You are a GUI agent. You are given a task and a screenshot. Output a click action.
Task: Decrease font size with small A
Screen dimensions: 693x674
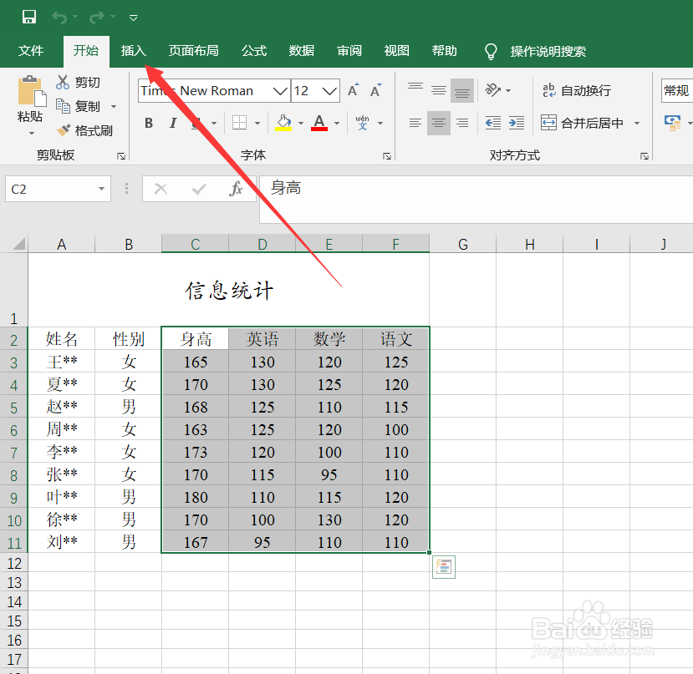click(x=375, y=90)
